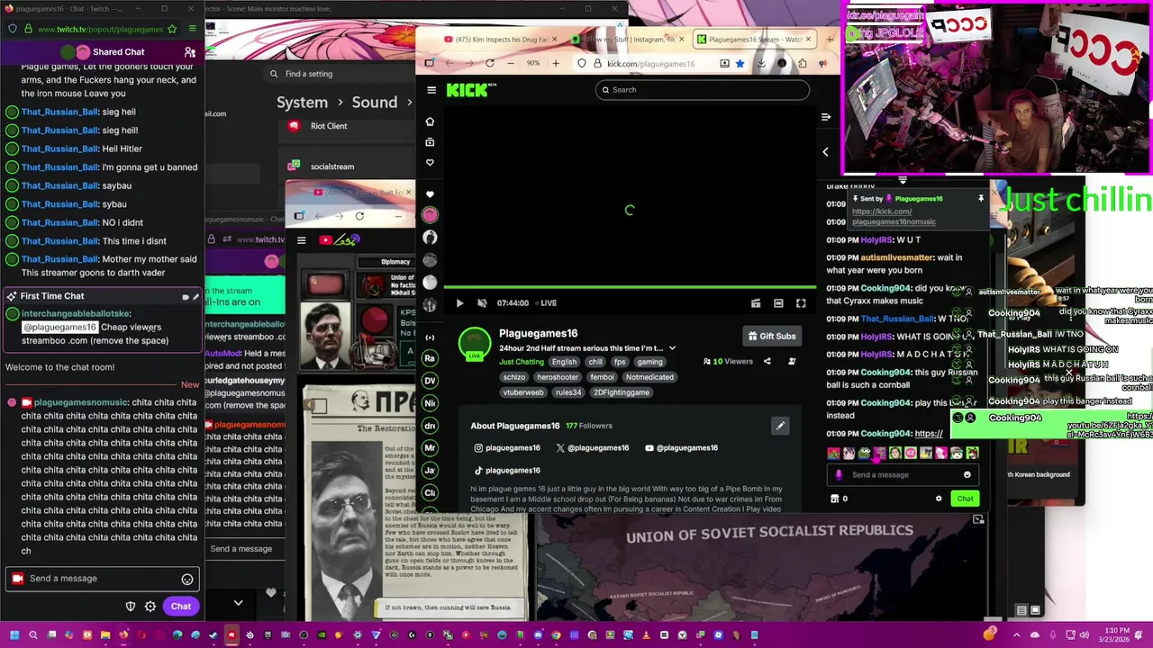
Task: Open Twitch chat shield mode icon
Action: click(x=131, y=607)
